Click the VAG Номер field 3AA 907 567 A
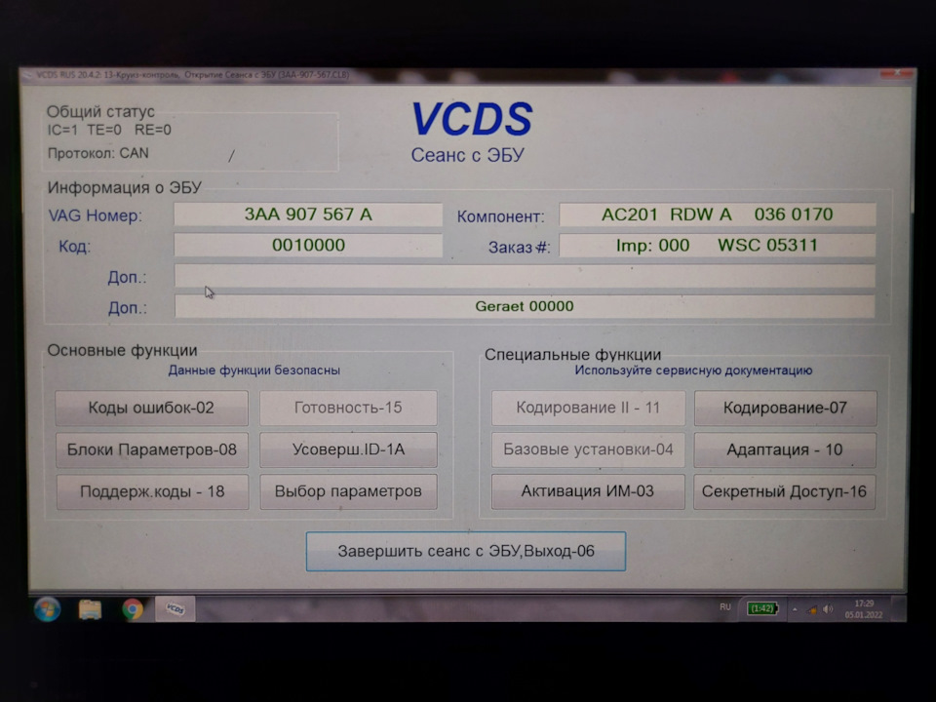The image size is (936, 702). pyautogui.click(x=308, y=214)
